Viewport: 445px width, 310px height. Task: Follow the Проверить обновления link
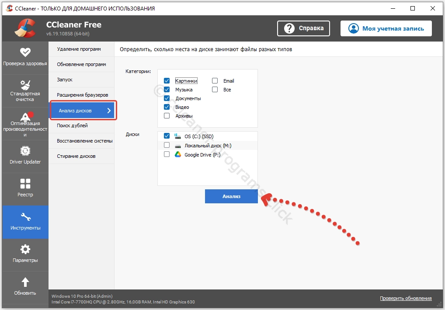405,298
